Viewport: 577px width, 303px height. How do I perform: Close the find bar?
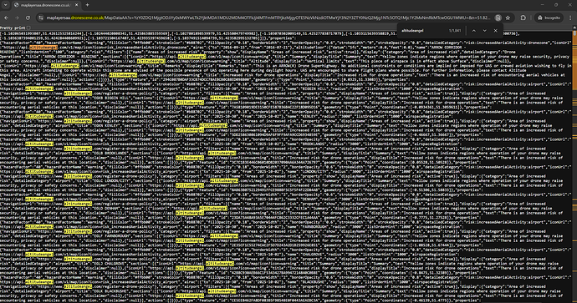[495, 31]
